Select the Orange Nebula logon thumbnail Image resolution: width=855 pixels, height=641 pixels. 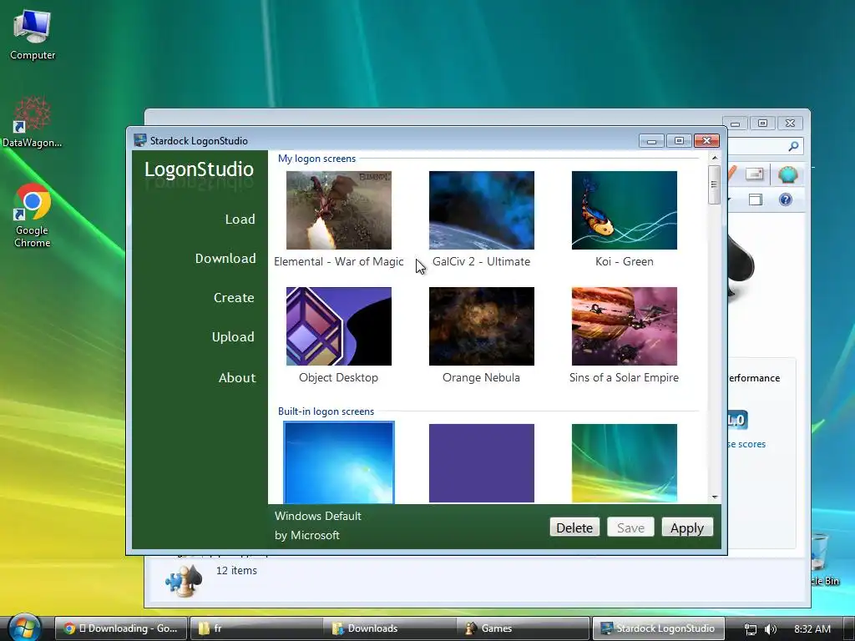(482, 326)
